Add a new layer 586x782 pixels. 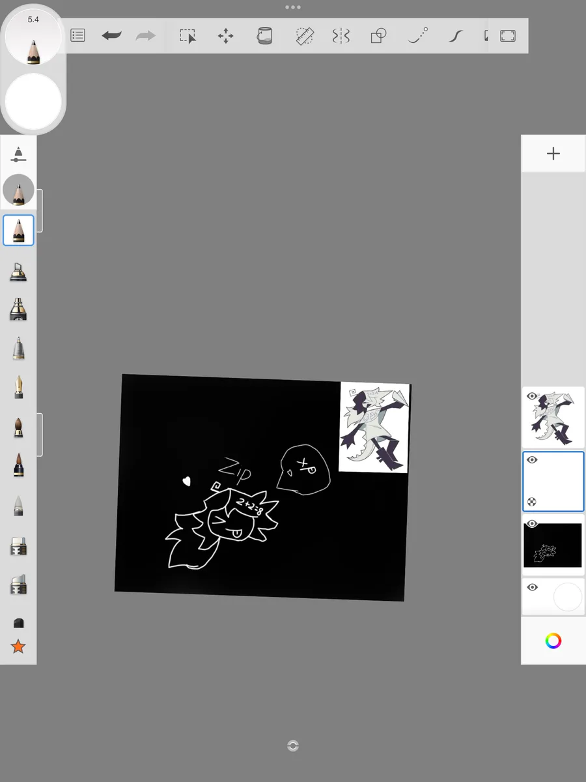(553, 154)
